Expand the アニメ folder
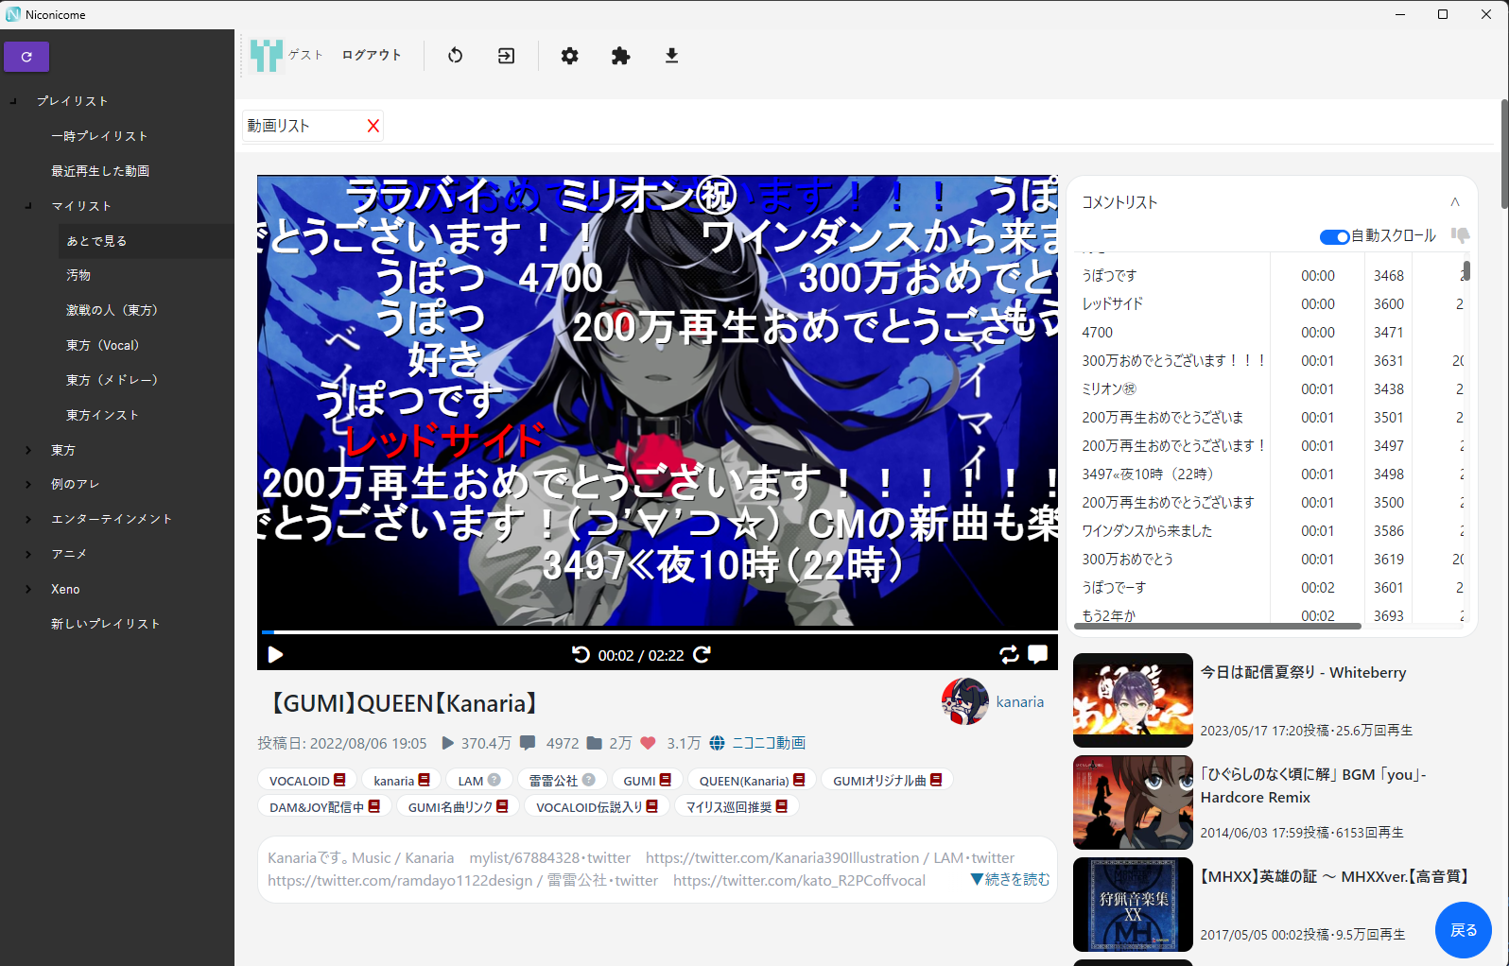This screenshot has height=966, width=1509. click(28, 554)
